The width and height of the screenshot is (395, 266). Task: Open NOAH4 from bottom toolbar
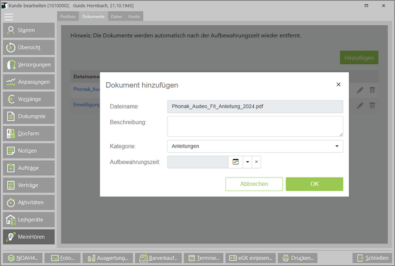(x=23, y=258)
